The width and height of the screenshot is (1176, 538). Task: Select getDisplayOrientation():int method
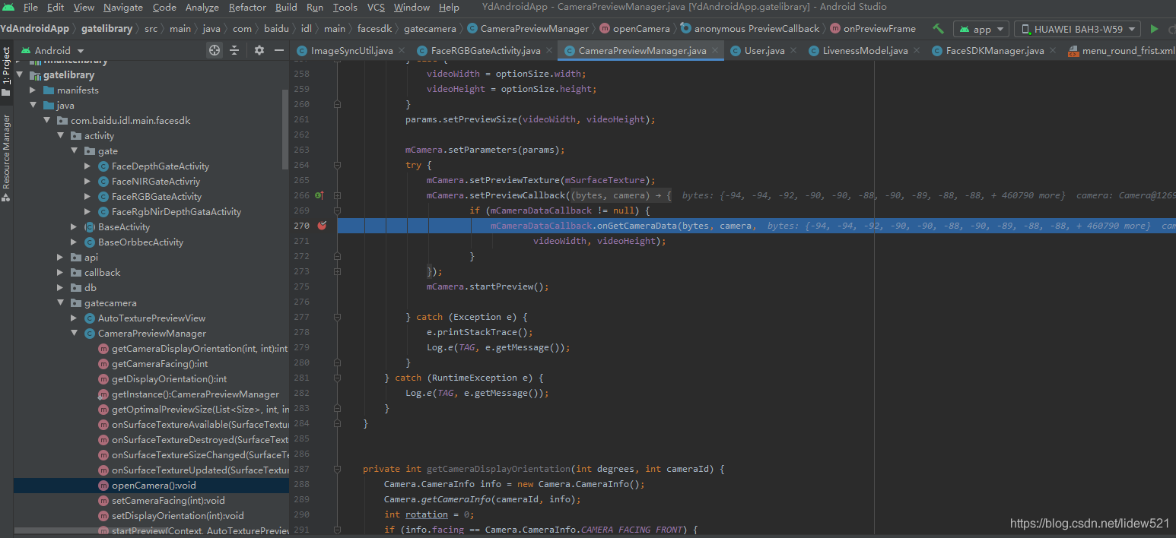[169, 379]
